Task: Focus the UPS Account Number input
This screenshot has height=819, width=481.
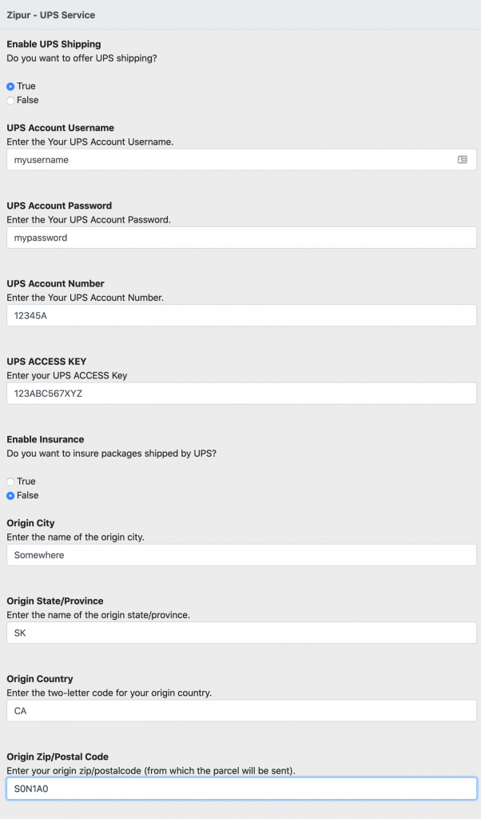Action: 241,315
